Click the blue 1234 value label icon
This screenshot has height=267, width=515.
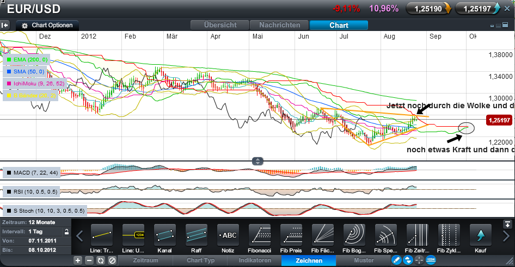[431, 260]
